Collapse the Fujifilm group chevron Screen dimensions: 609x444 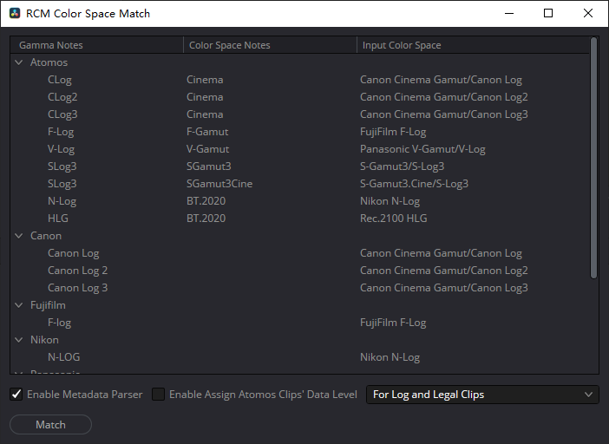18,305
